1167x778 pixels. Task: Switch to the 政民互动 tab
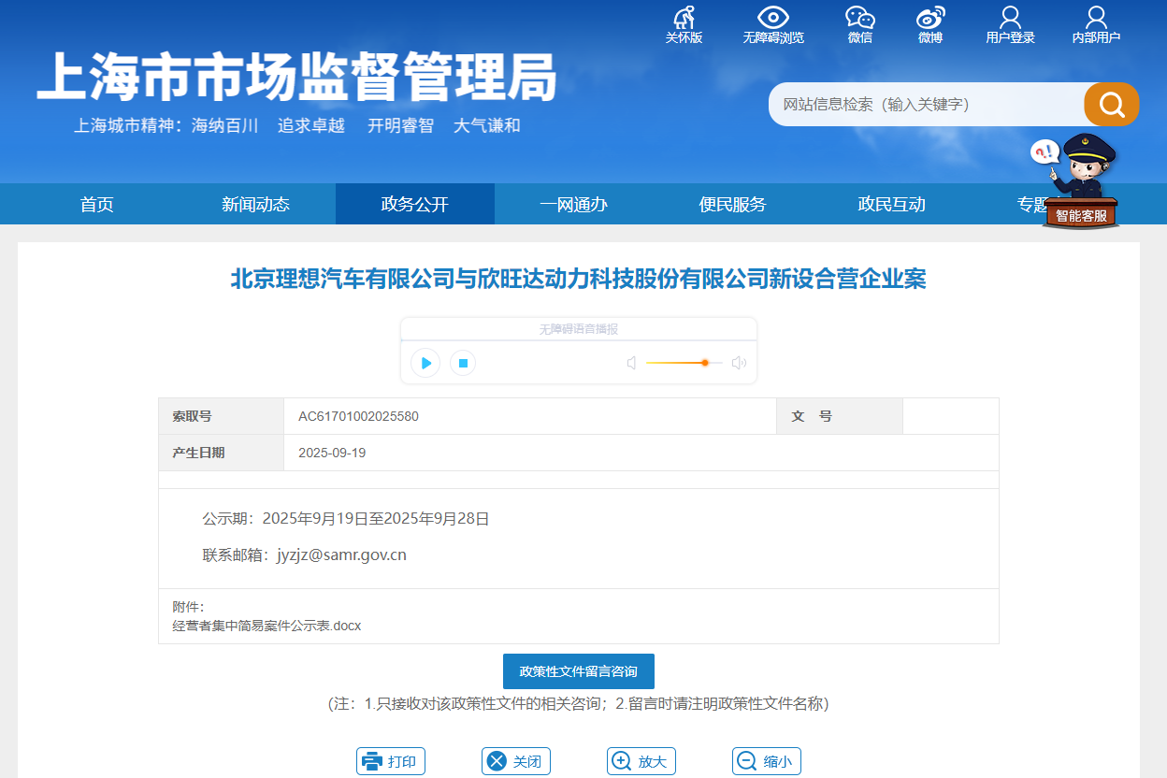(x=891, y=203)
